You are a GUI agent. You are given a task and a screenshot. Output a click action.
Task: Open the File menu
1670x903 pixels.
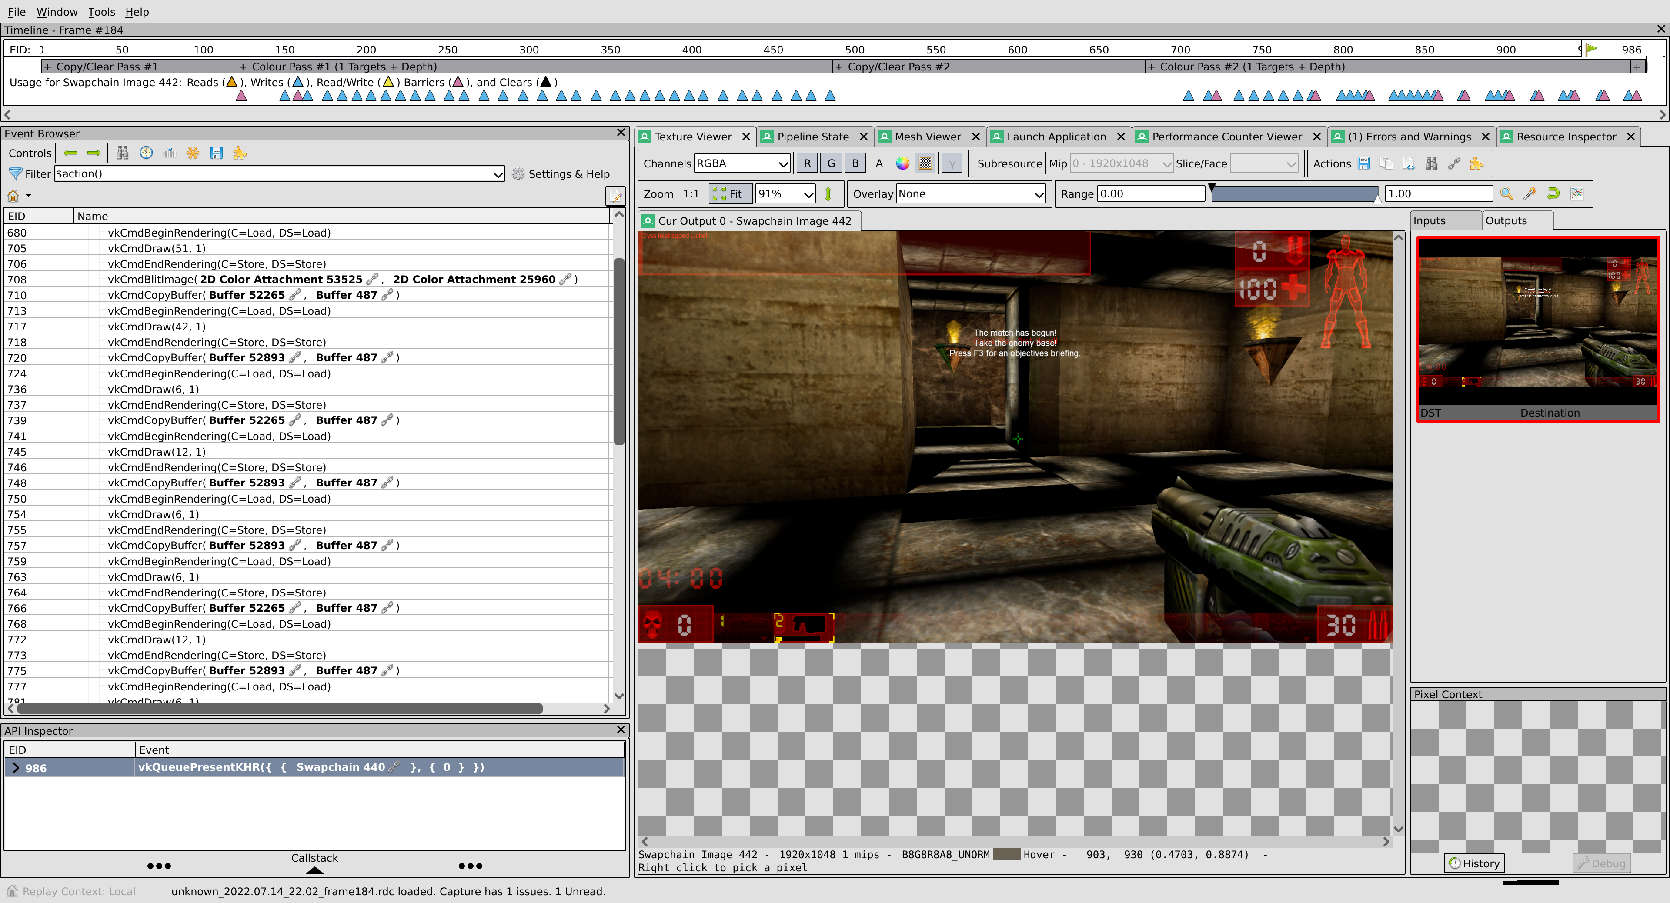point(17,12)
